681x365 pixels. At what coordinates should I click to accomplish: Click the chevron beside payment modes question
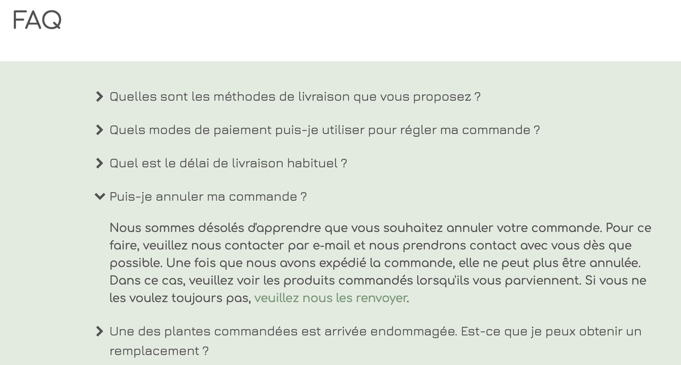click(x=99, y=130)
